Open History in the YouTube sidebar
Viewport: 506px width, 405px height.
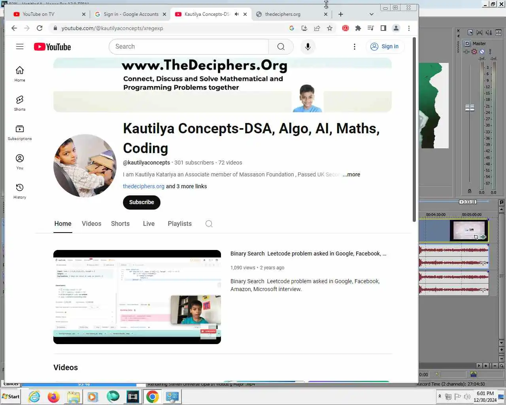[20, 191]
